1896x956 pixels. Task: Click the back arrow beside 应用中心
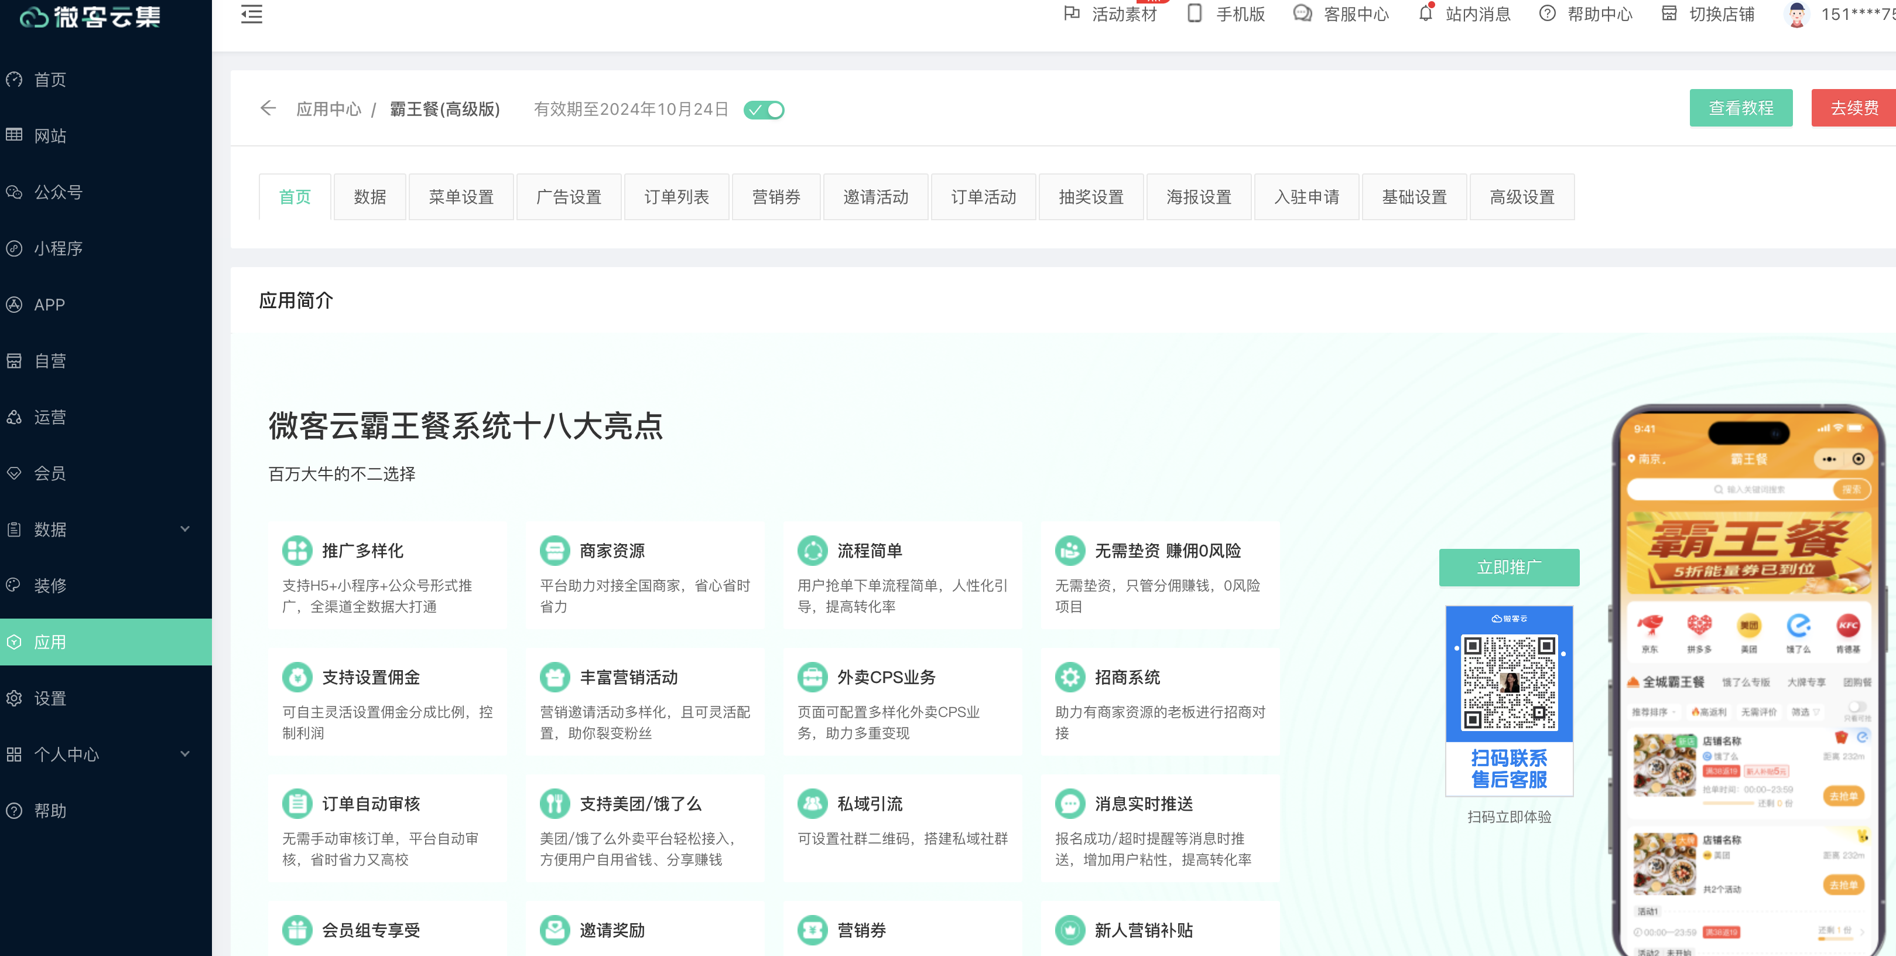tap(268, 108)
